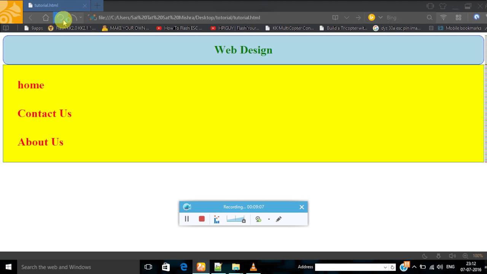Open the WiFi hotspot icon in toolbar

coord(443,18)
